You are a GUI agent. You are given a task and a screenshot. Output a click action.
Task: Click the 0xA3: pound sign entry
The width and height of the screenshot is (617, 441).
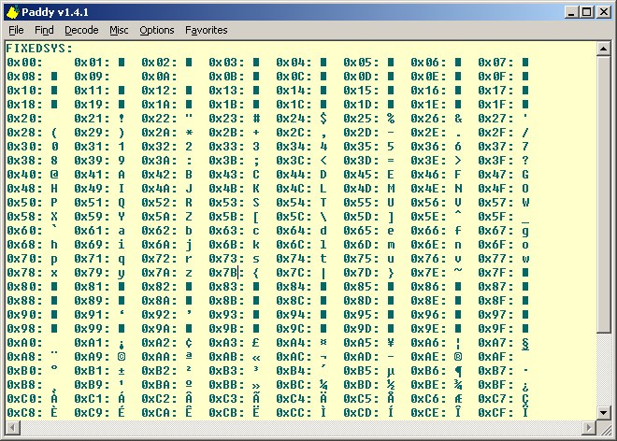[234, 343]
